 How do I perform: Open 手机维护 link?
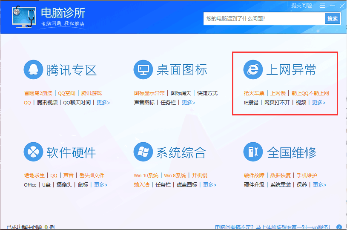click(307, 175)
